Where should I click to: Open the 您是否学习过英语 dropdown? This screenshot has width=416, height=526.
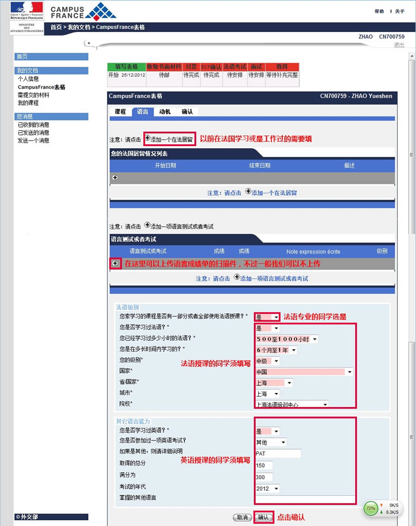point(267,431)
